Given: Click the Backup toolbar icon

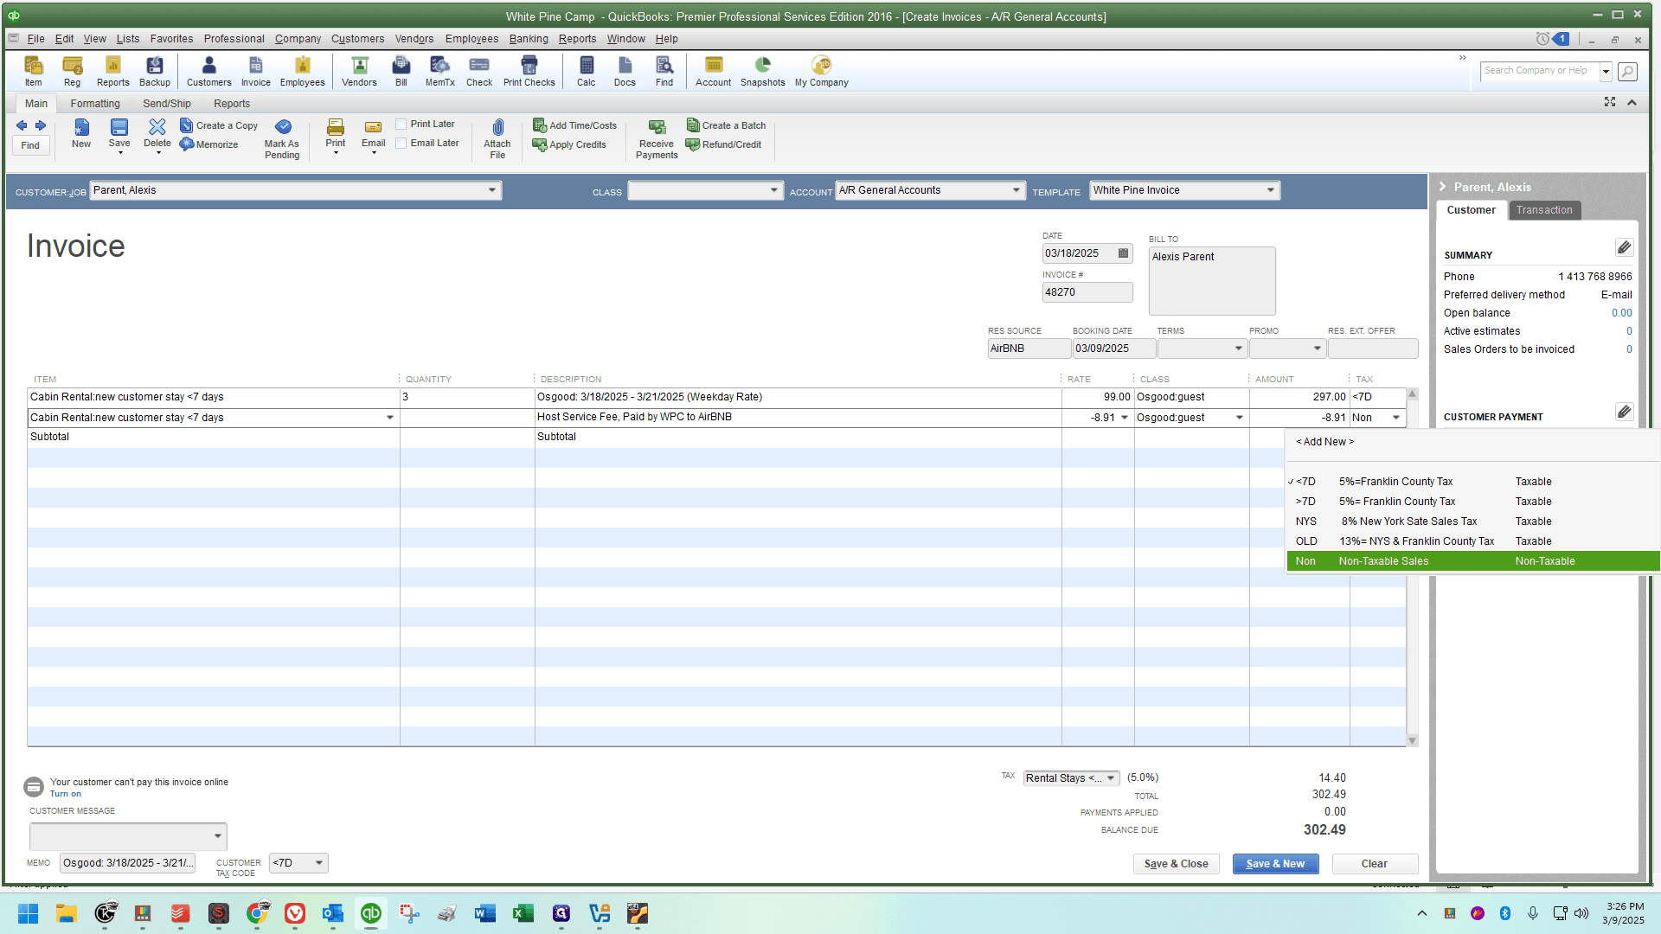Looking at the screenshot, I should coord(155,71).
